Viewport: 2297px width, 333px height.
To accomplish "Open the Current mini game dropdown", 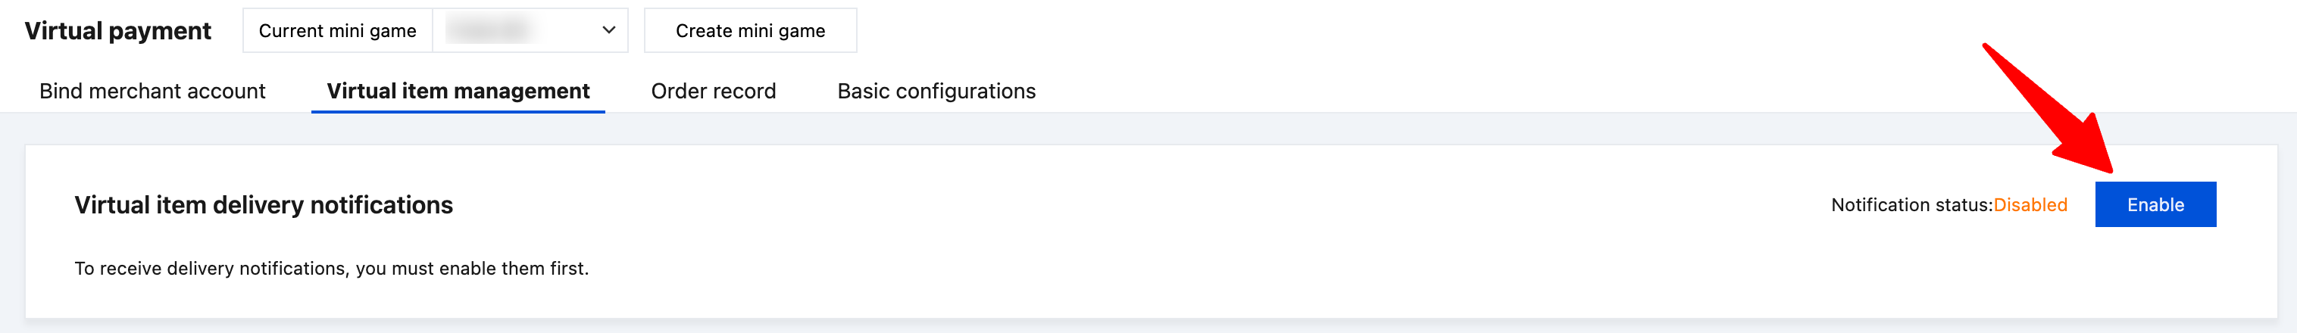I will (530, 30).
